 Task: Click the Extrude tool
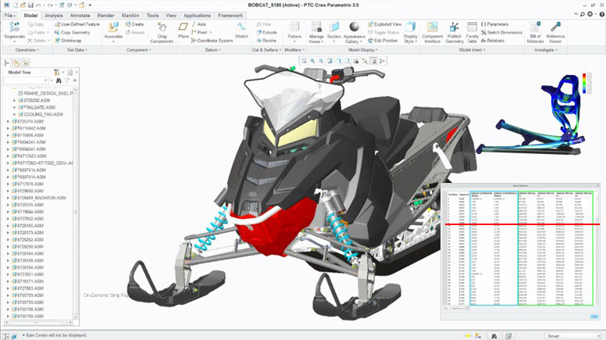(267, 33)
